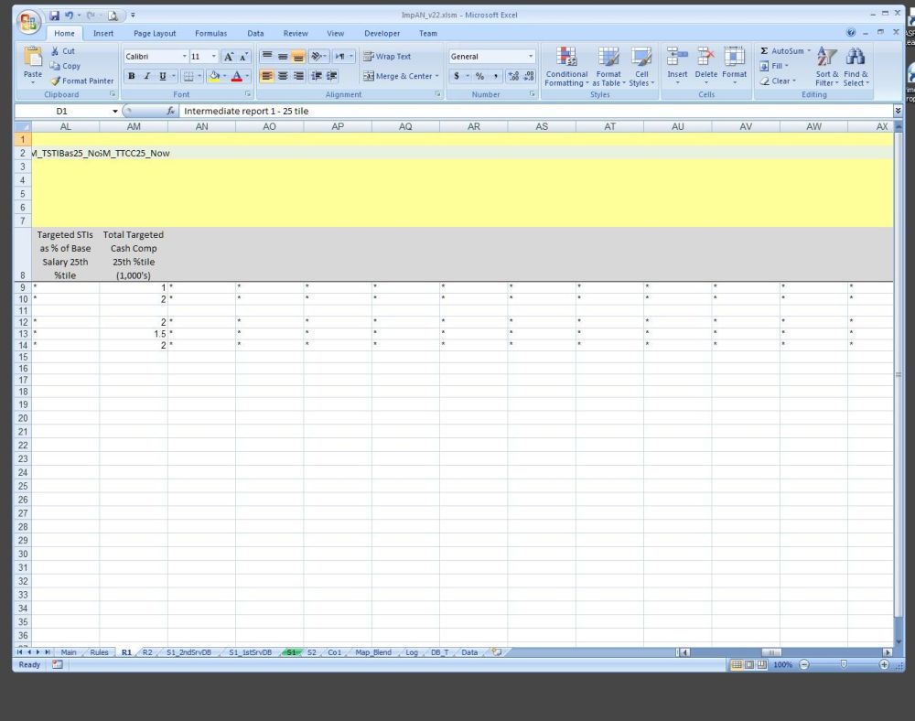Toggle Wrap Text on selected cell

(387, 56)
